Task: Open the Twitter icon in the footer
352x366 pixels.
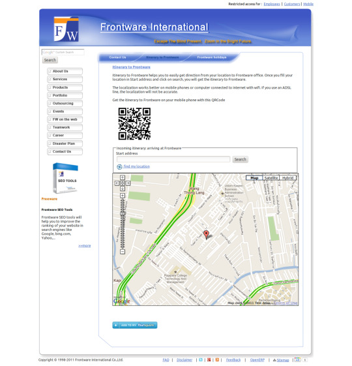Action: (x=201, y=360)
